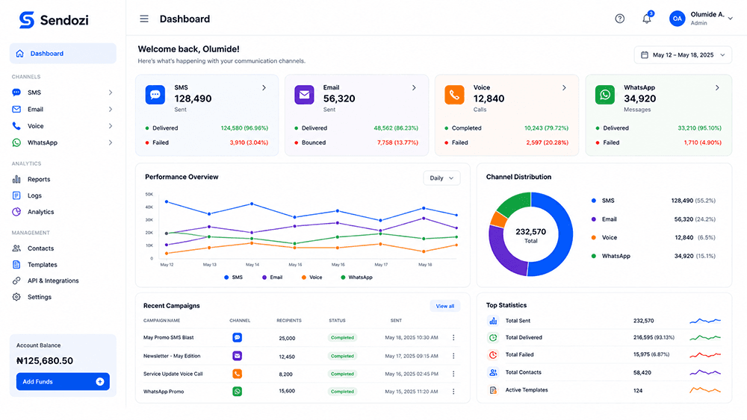747x420 pixels.
Task: Click WhatsApp icon in WhatsApp Promo row
Action: coord(238,392)
